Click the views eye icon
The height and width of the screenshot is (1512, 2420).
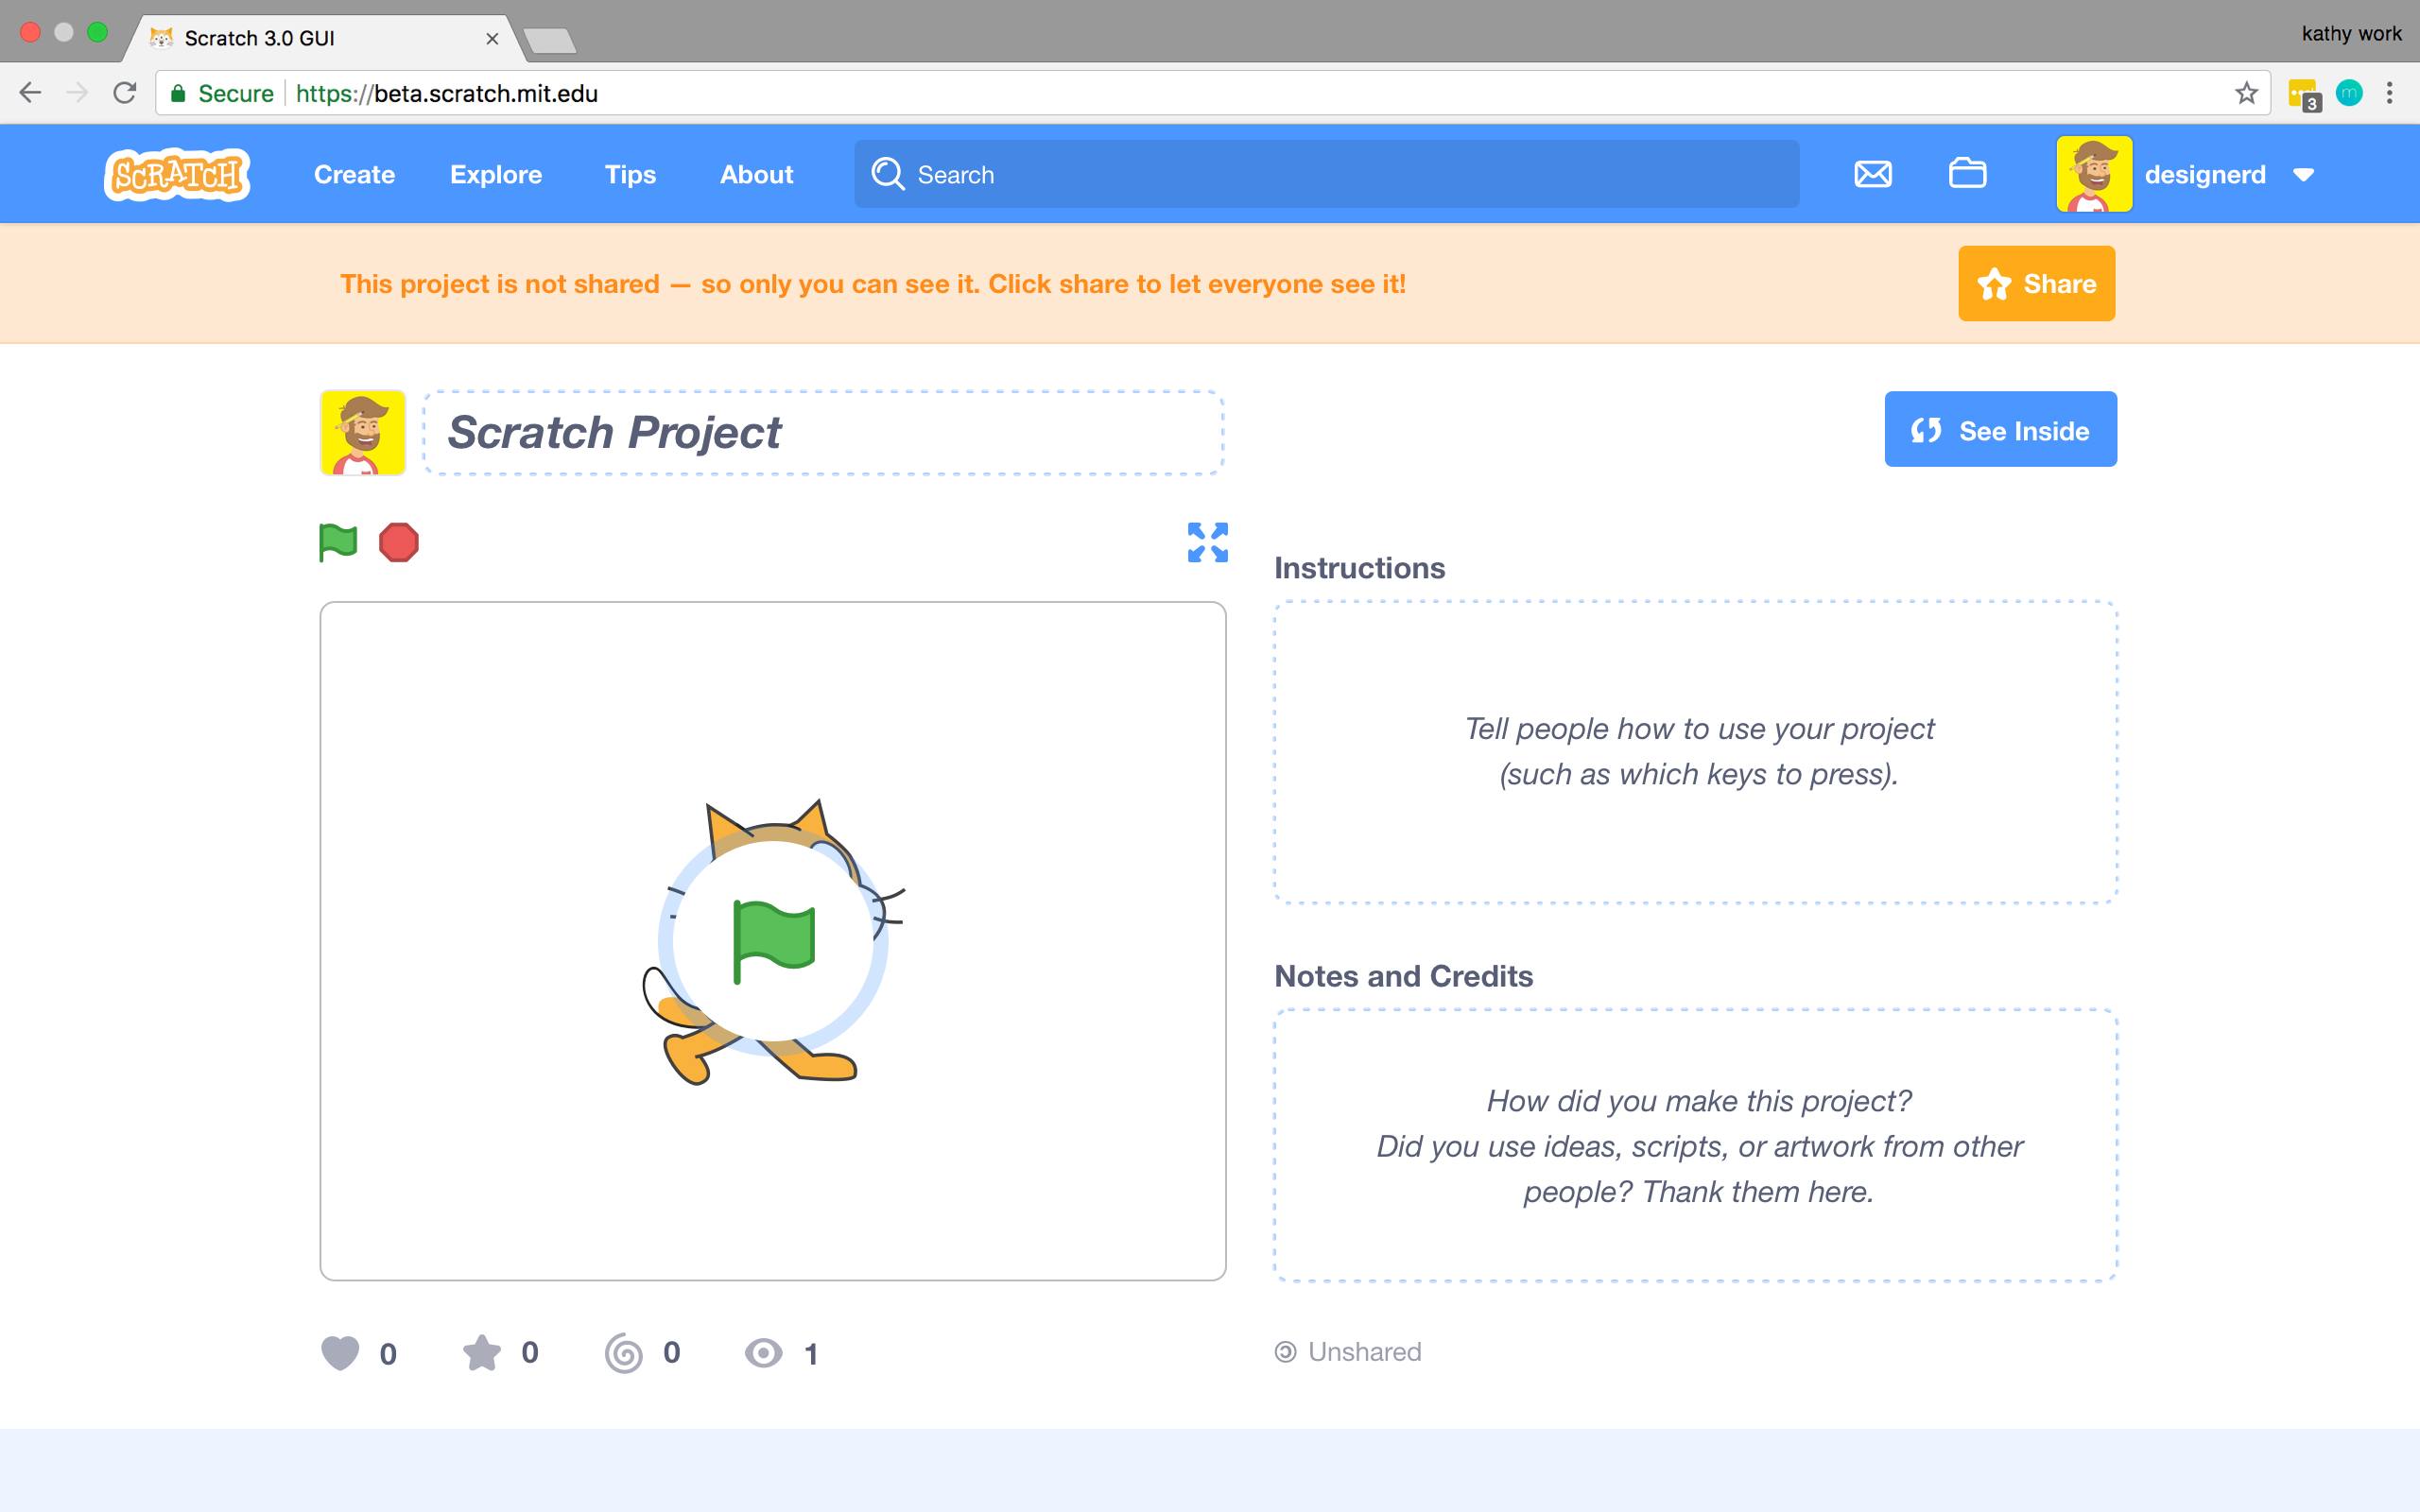(x=764, y=1352)
